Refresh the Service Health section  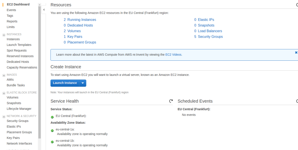[171, 101]
